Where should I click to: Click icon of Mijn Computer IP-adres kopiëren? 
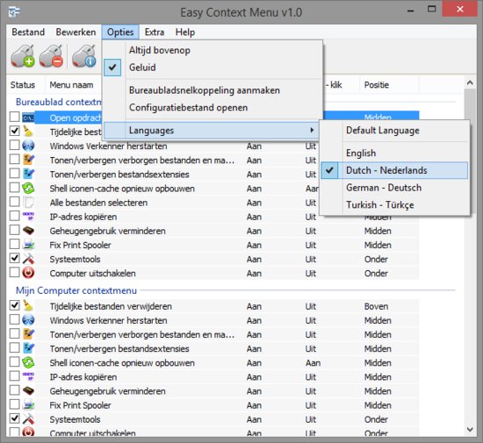click(x=28, y=376)
